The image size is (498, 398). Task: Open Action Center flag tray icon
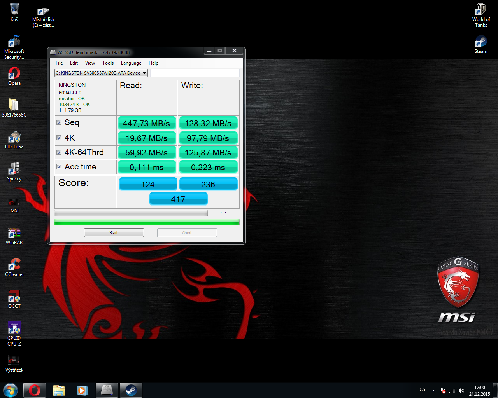click(443, 391)
